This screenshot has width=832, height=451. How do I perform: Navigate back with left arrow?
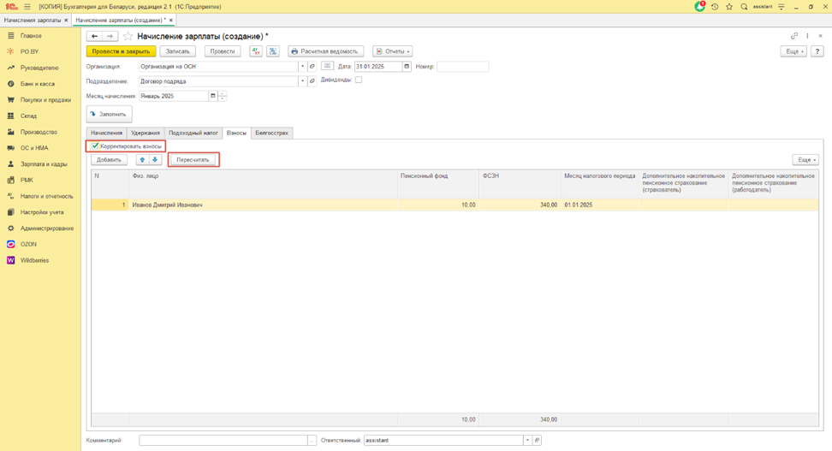(94, 36)
